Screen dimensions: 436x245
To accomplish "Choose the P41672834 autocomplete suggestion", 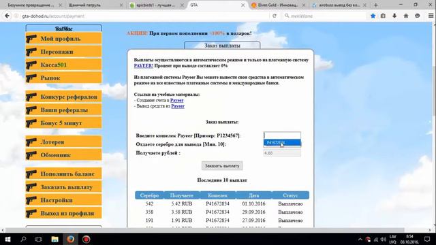I will (282, 143).
